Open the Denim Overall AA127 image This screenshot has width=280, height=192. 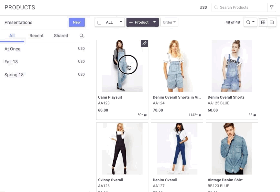coord(177,148)
